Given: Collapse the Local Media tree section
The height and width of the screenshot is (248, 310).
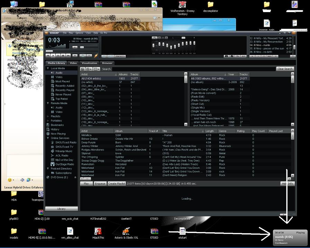Looking at the screenshot, I should [48, 68].
